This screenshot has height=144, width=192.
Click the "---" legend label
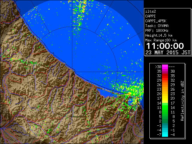tap(172, 67)
